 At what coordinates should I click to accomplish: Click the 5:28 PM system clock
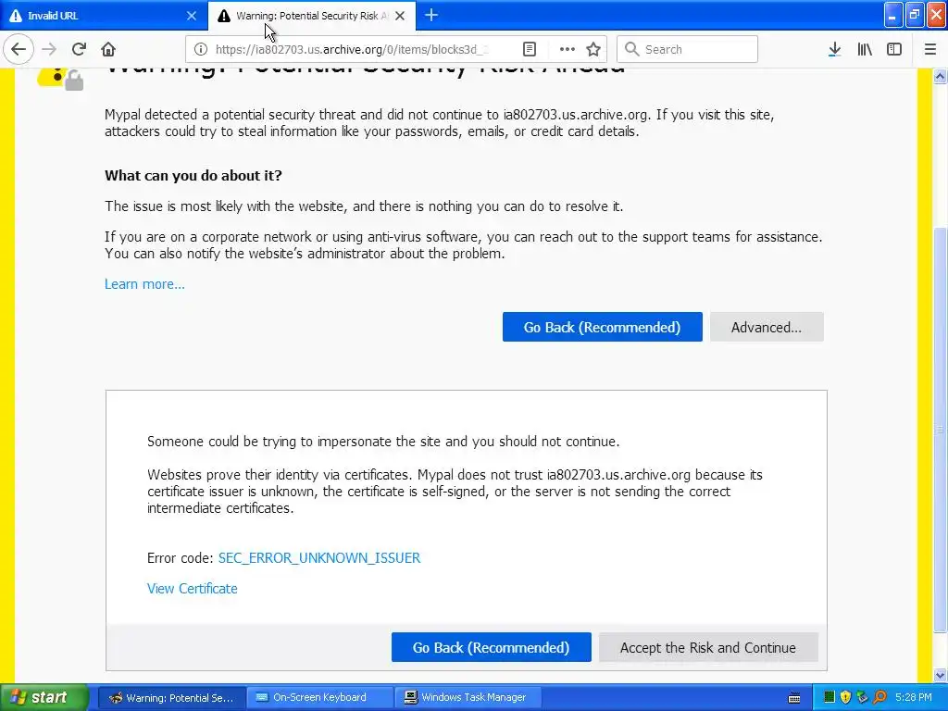(x=914, y=698)
